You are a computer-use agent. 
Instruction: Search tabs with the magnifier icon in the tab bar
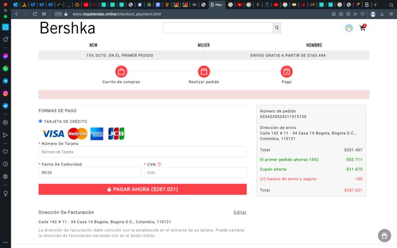pyautogui.click(x=391, y=5)
